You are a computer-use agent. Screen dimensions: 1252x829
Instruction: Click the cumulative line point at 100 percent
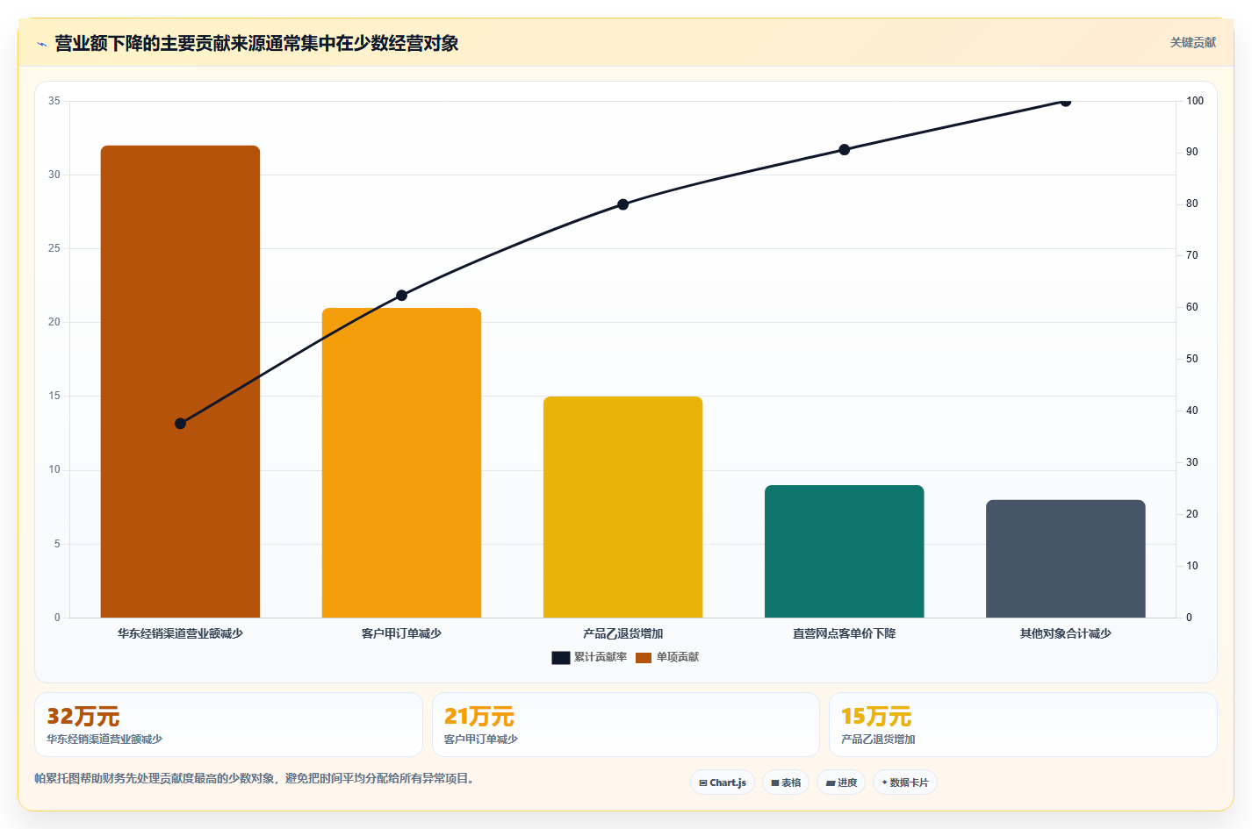coord(1065,102)
